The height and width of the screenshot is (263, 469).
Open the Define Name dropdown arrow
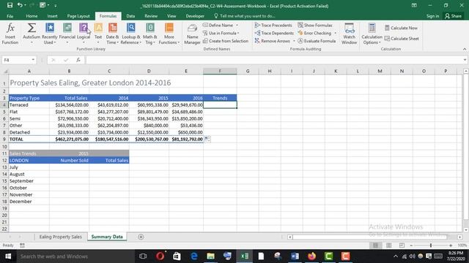pyautogui.click(x=237, y=26)
